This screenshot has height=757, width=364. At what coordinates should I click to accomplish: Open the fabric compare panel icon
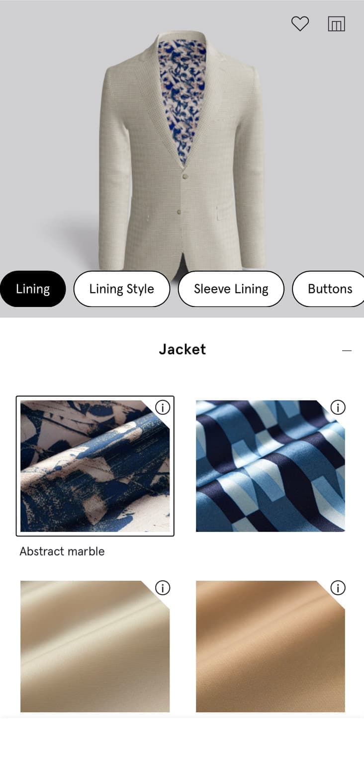(336, 24)
